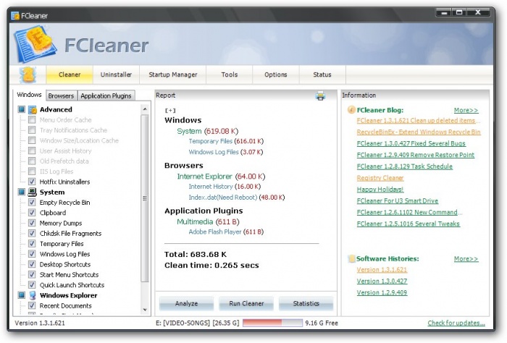
Task: Select the Application Plugins sub-tab
Action: [106, 96]
